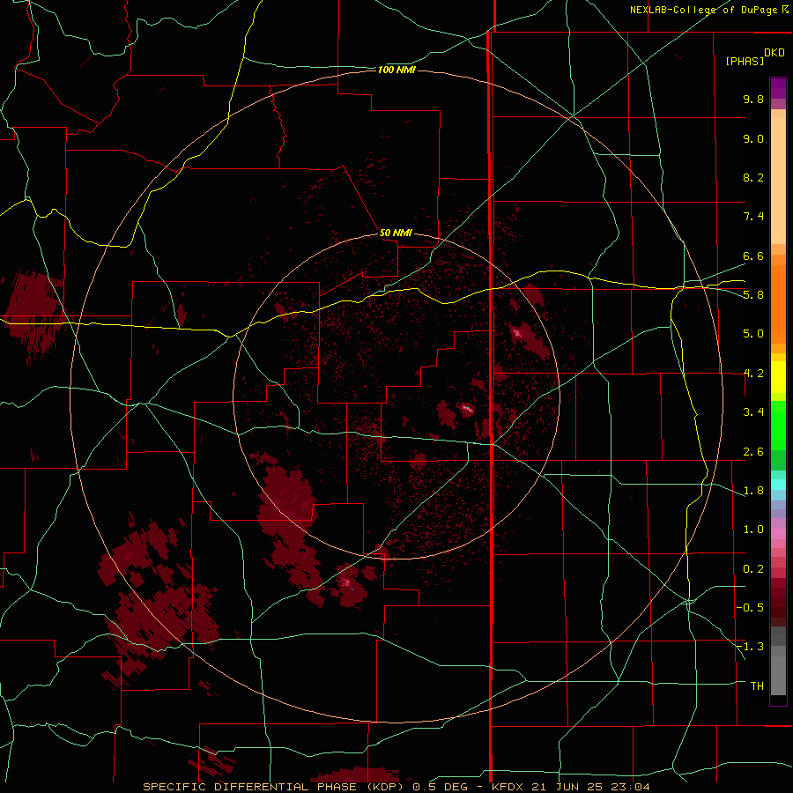The width and height of the screenshot is (793, 793).
Task: Click the 9.8 value on the color scale
Action: 753,99
